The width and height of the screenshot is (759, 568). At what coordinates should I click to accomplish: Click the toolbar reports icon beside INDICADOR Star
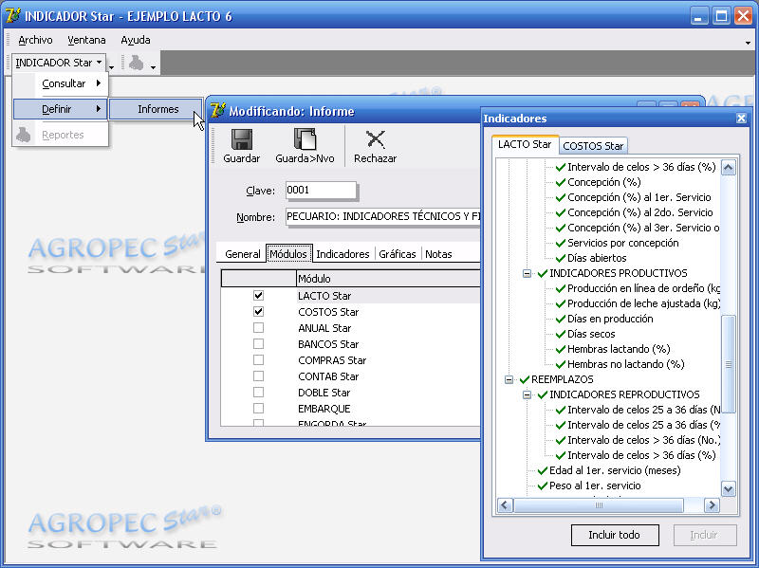[136, 63]
